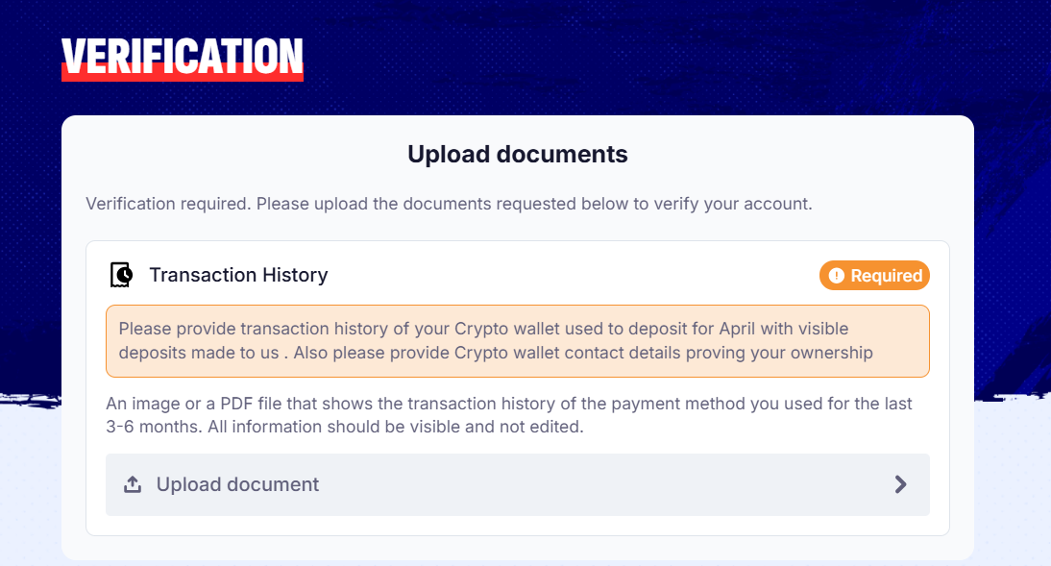Click the Verification required instruction sentence

(449, 204)
